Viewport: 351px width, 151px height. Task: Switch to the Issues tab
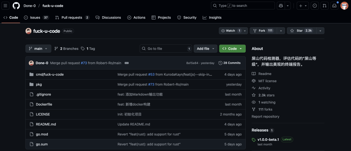36,18
